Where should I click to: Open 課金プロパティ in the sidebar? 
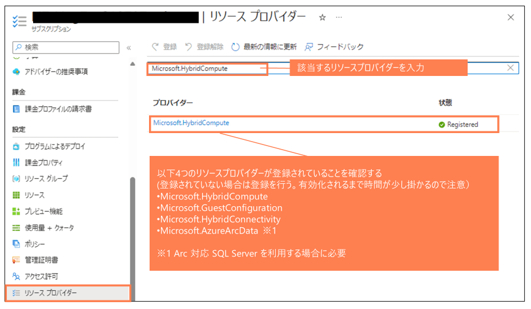pyautogui.click(x=44, y=163)
